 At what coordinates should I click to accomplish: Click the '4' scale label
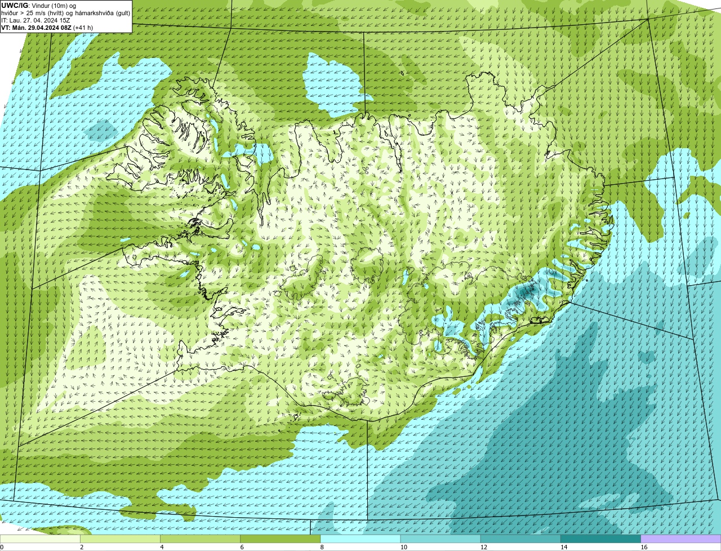tap(162, 547)
